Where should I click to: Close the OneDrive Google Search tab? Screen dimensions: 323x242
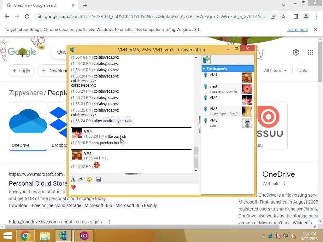point(73,6)
